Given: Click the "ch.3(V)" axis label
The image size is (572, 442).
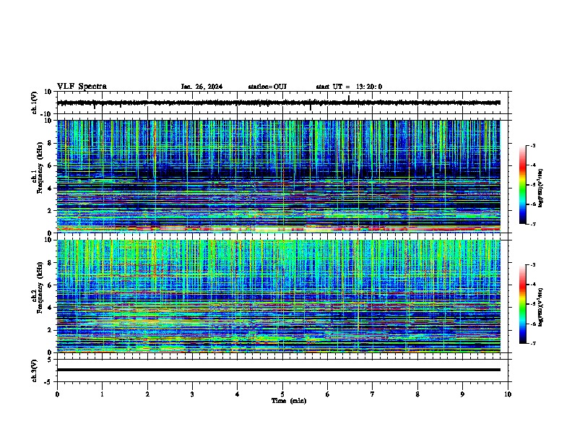Looking at the screenshot, I should [35, 370].
